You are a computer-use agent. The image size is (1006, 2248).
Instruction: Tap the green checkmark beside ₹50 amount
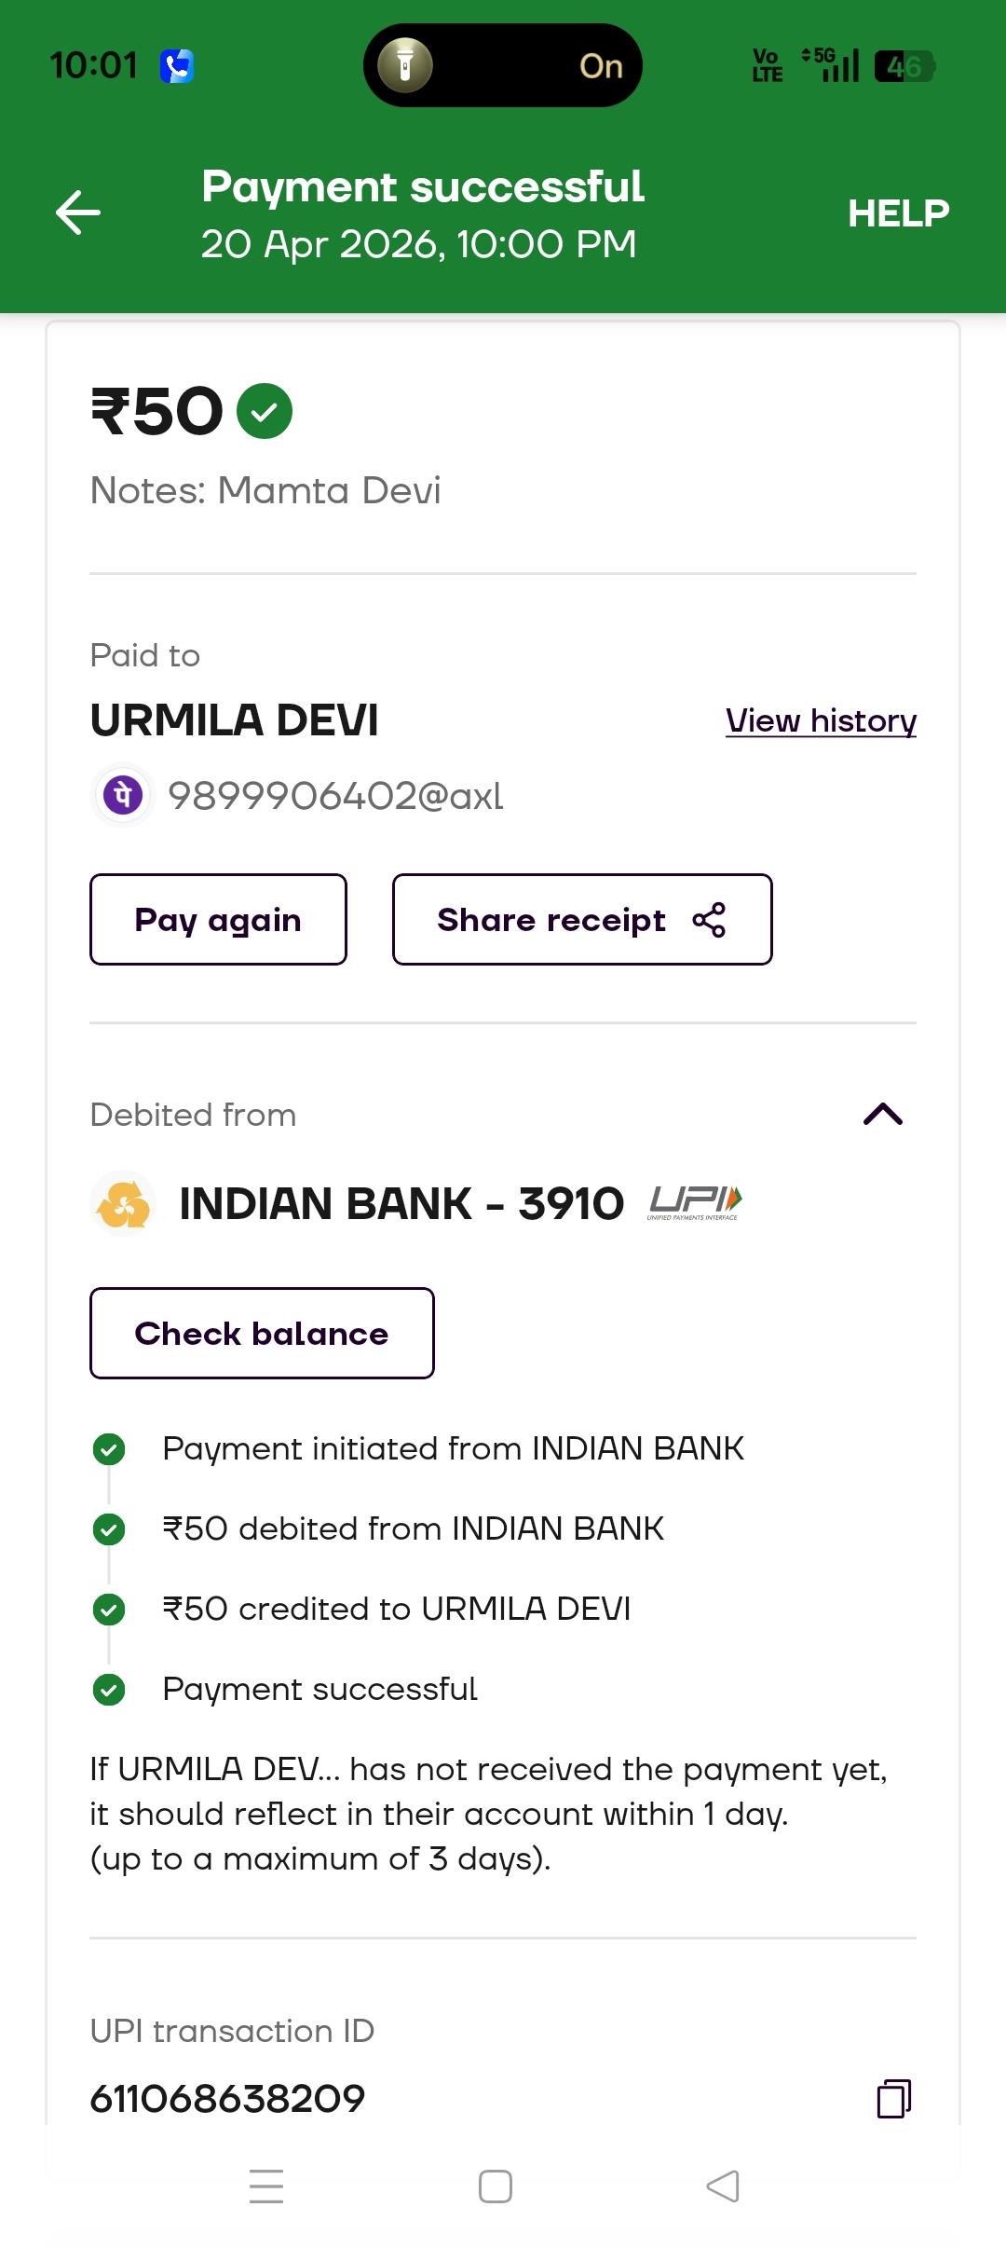pyautogui.click(x=265, y=411)
